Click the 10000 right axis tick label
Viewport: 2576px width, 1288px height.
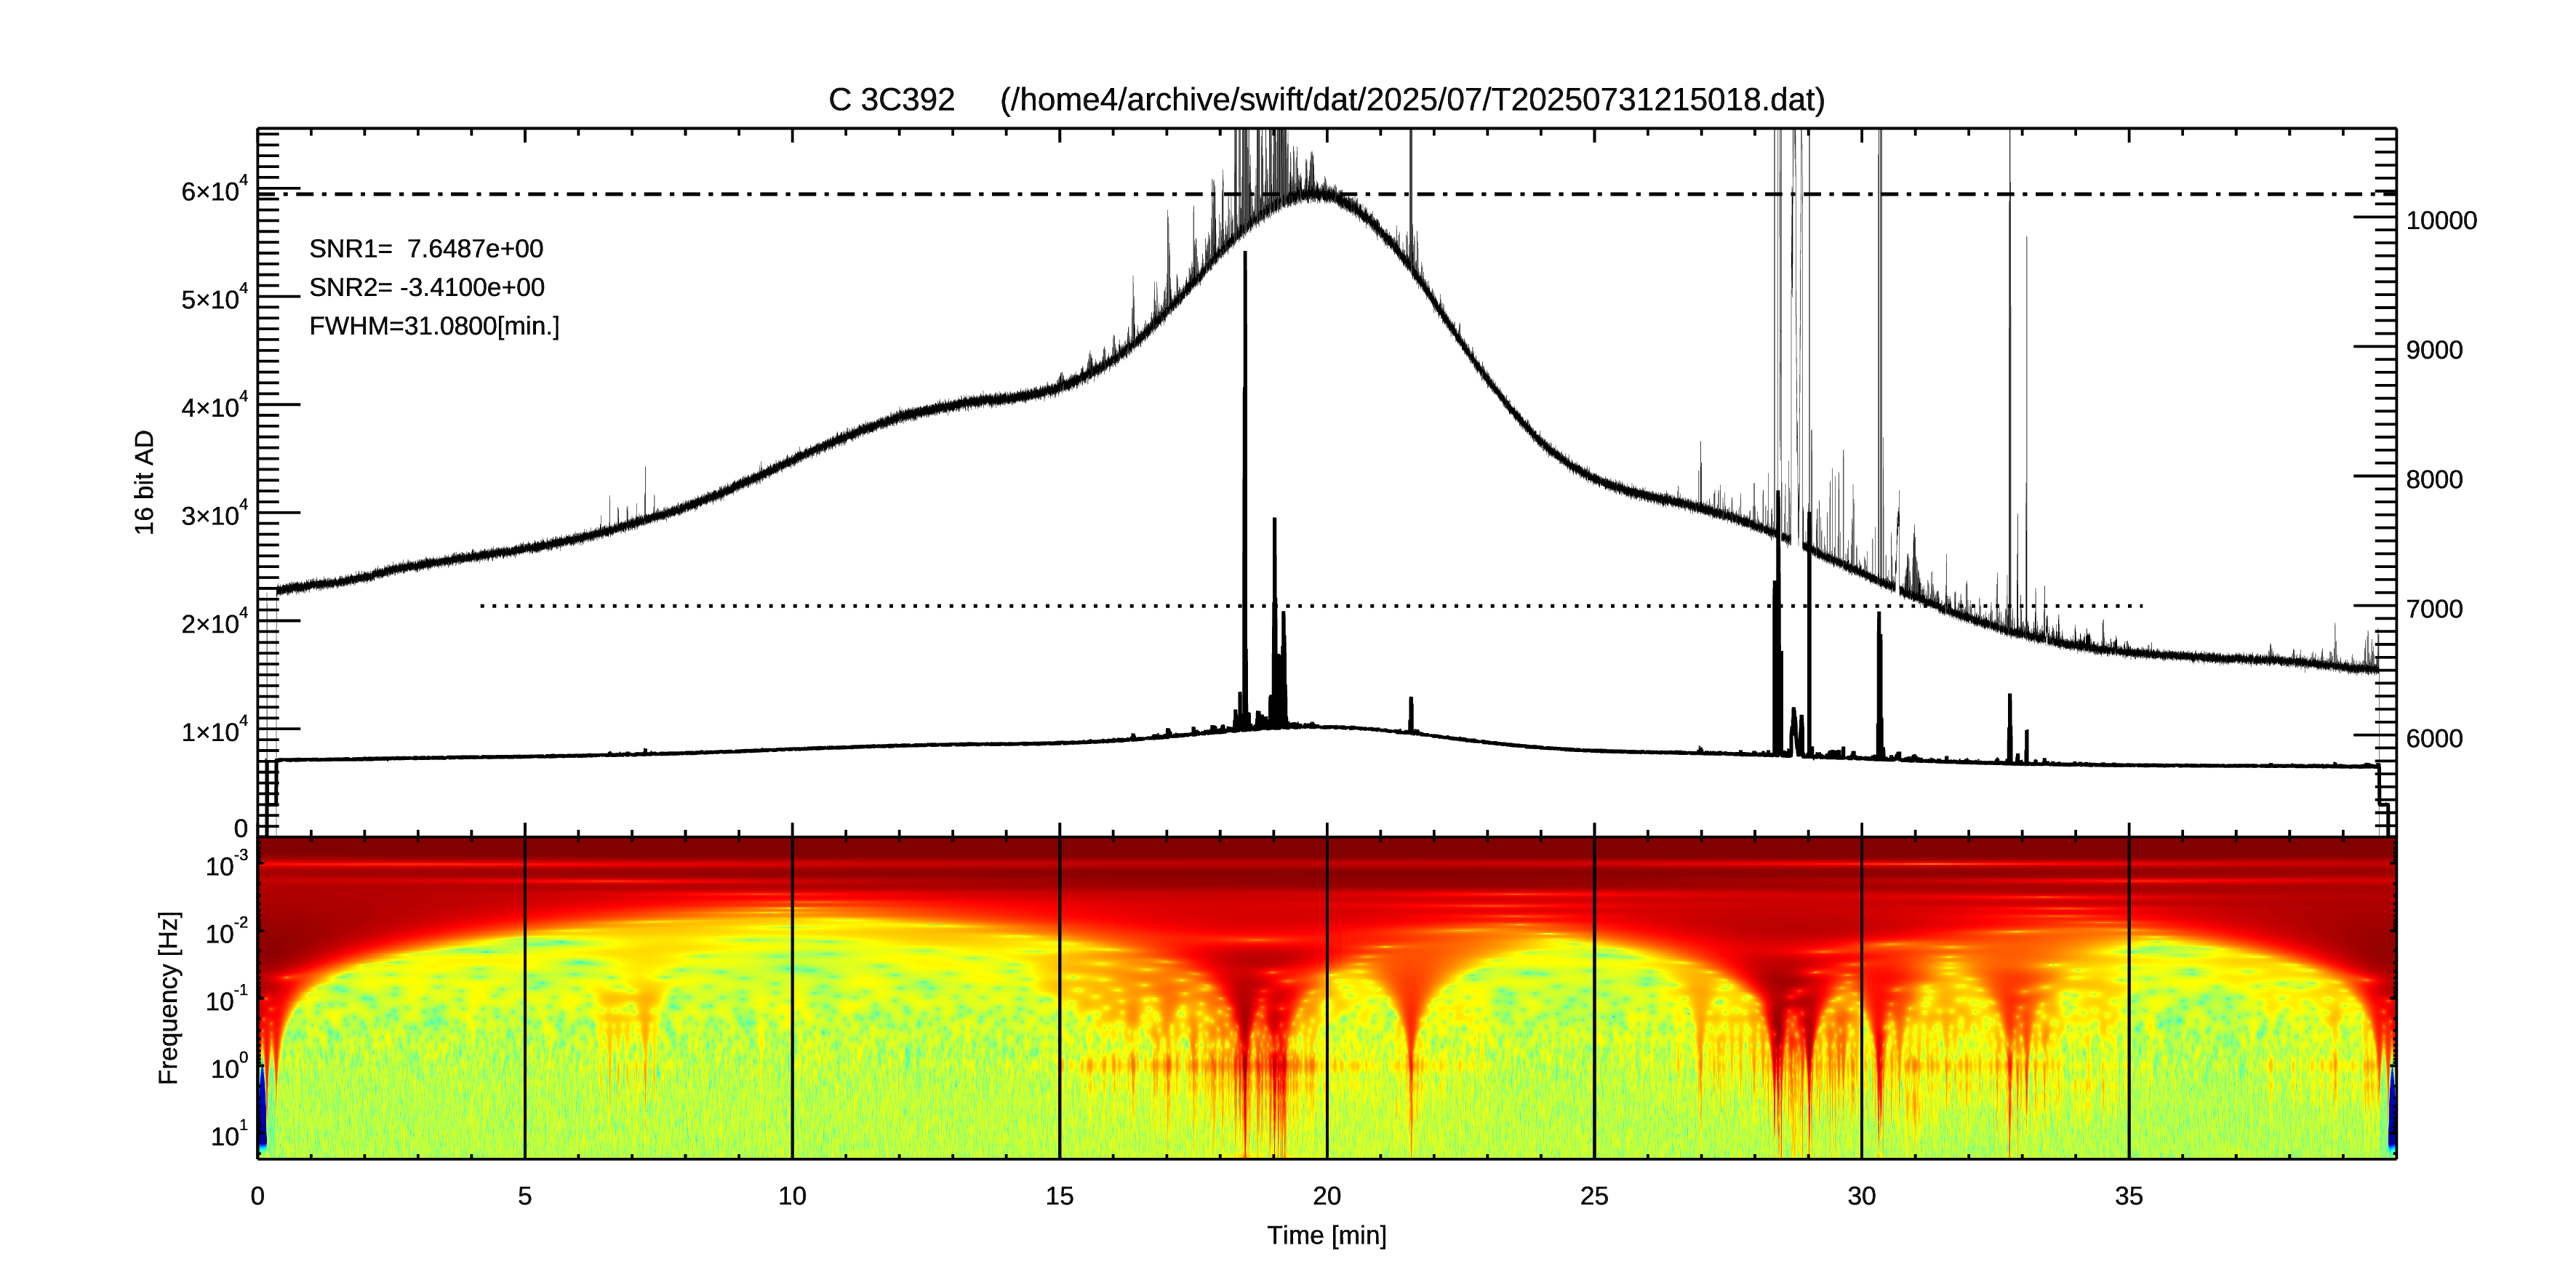pos(2441,221)
